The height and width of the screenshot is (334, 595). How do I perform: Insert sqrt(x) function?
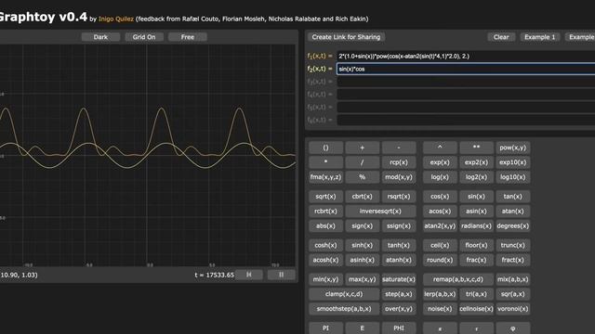pos(325,197)
